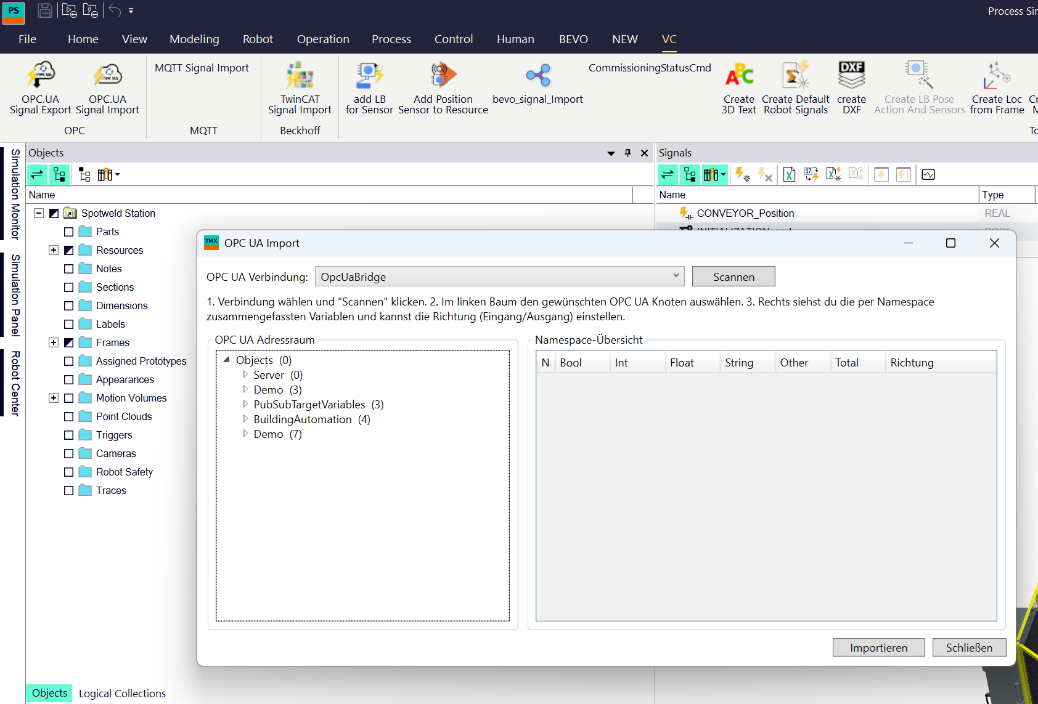Image resolution: width=1038 pixels, height=704 pixels.
Task: Open OPC.UA Signal Import tool
Action: click(x=107, y=87)
